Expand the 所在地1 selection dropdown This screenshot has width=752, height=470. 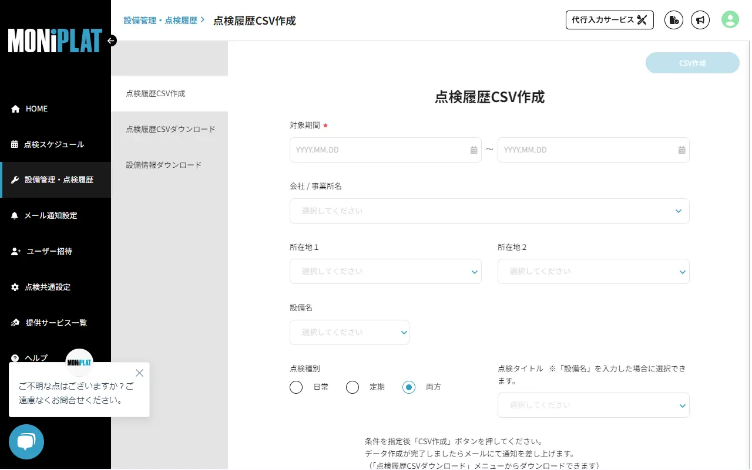click(385, 271)
